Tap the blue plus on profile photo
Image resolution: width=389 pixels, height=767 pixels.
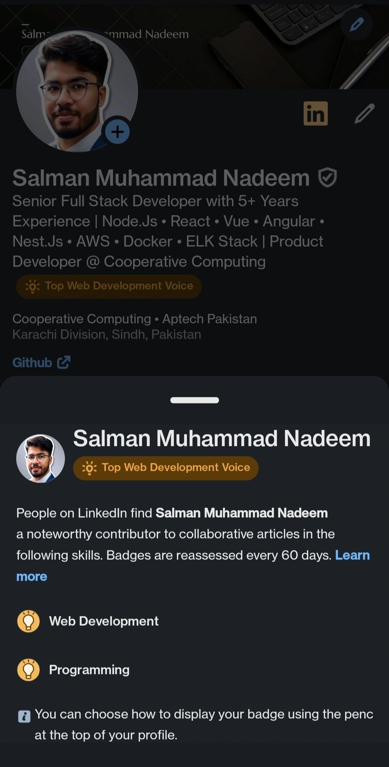(x=117, y=132)
